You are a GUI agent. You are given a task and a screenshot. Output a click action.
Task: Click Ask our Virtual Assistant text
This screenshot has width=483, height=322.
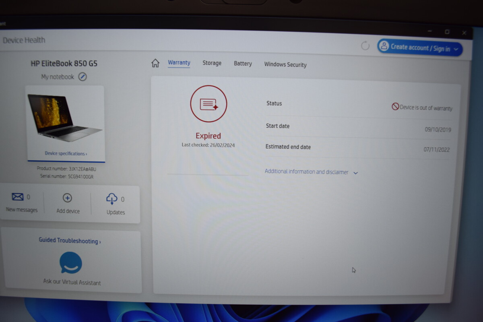point(72,282)
